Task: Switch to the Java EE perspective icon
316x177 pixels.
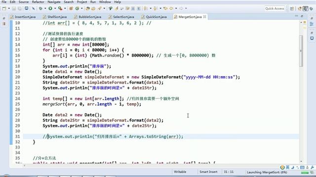Action: pyautogui.click(x=300, y=8)
